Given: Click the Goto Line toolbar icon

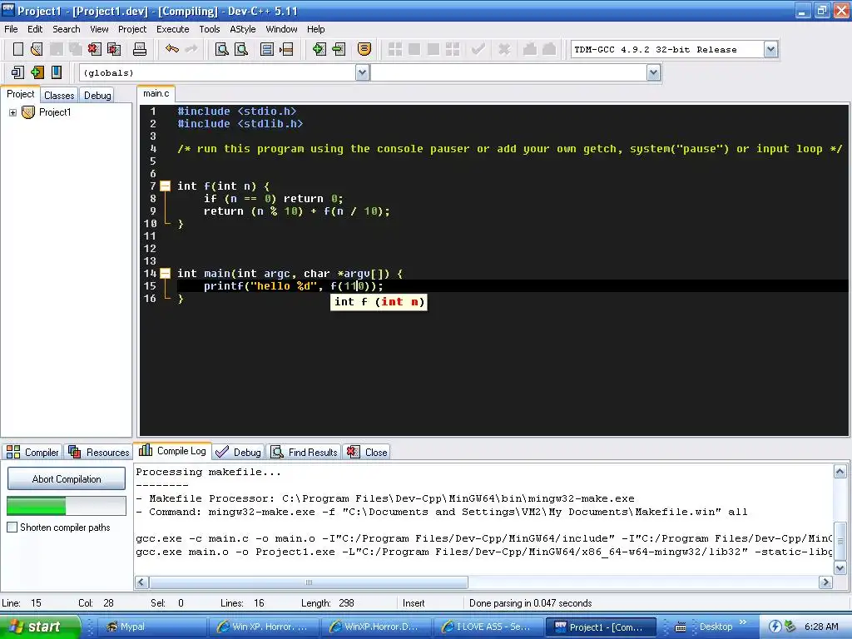Looking at the screenshot, I should click(x=286, y=49).
